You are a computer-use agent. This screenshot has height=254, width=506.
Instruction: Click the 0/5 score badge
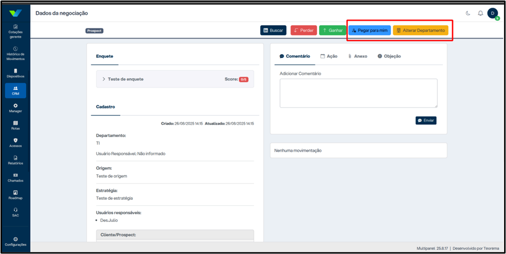click(244, 79)
